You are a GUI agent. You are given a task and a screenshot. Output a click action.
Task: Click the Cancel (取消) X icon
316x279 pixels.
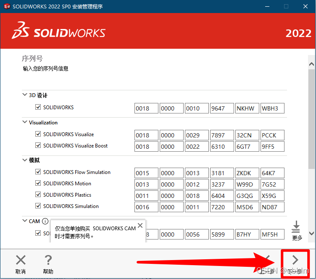point(21,260)
